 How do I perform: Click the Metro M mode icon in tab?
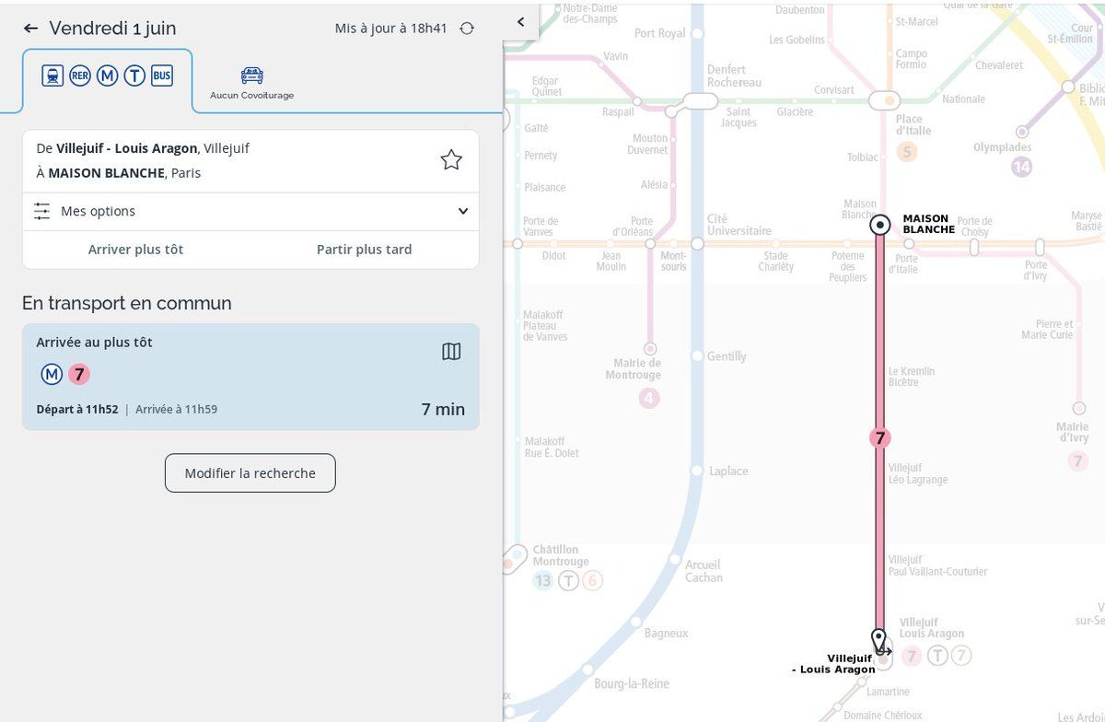pyautogui.click(x=107, y=76)
